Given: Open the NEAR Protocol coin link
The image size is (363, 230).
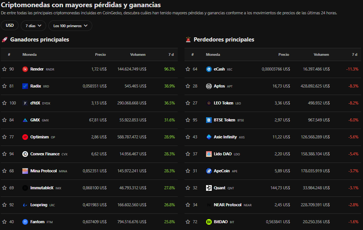Looking at the screenshot, I should (x=233, y=205).
